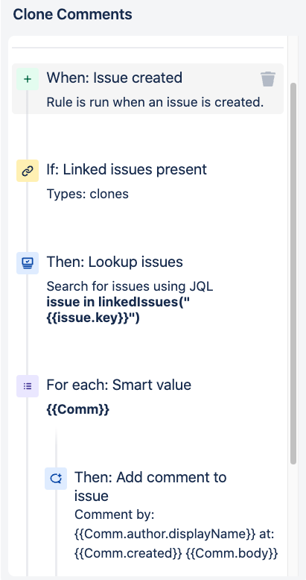Screen dimensions: 306x580
Task: Open the blue Lookup issues action icon
Action: (28, 263)
